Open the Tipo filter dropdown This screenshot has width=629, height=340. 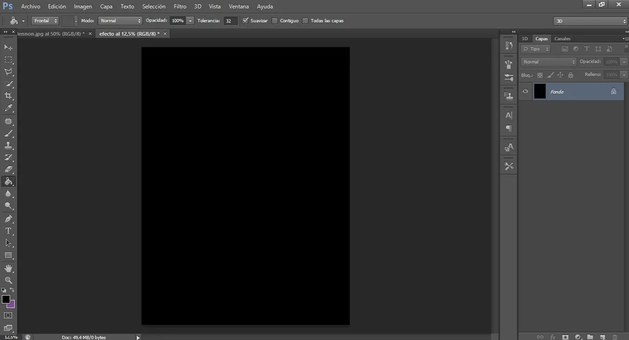[x=535, y=49]
